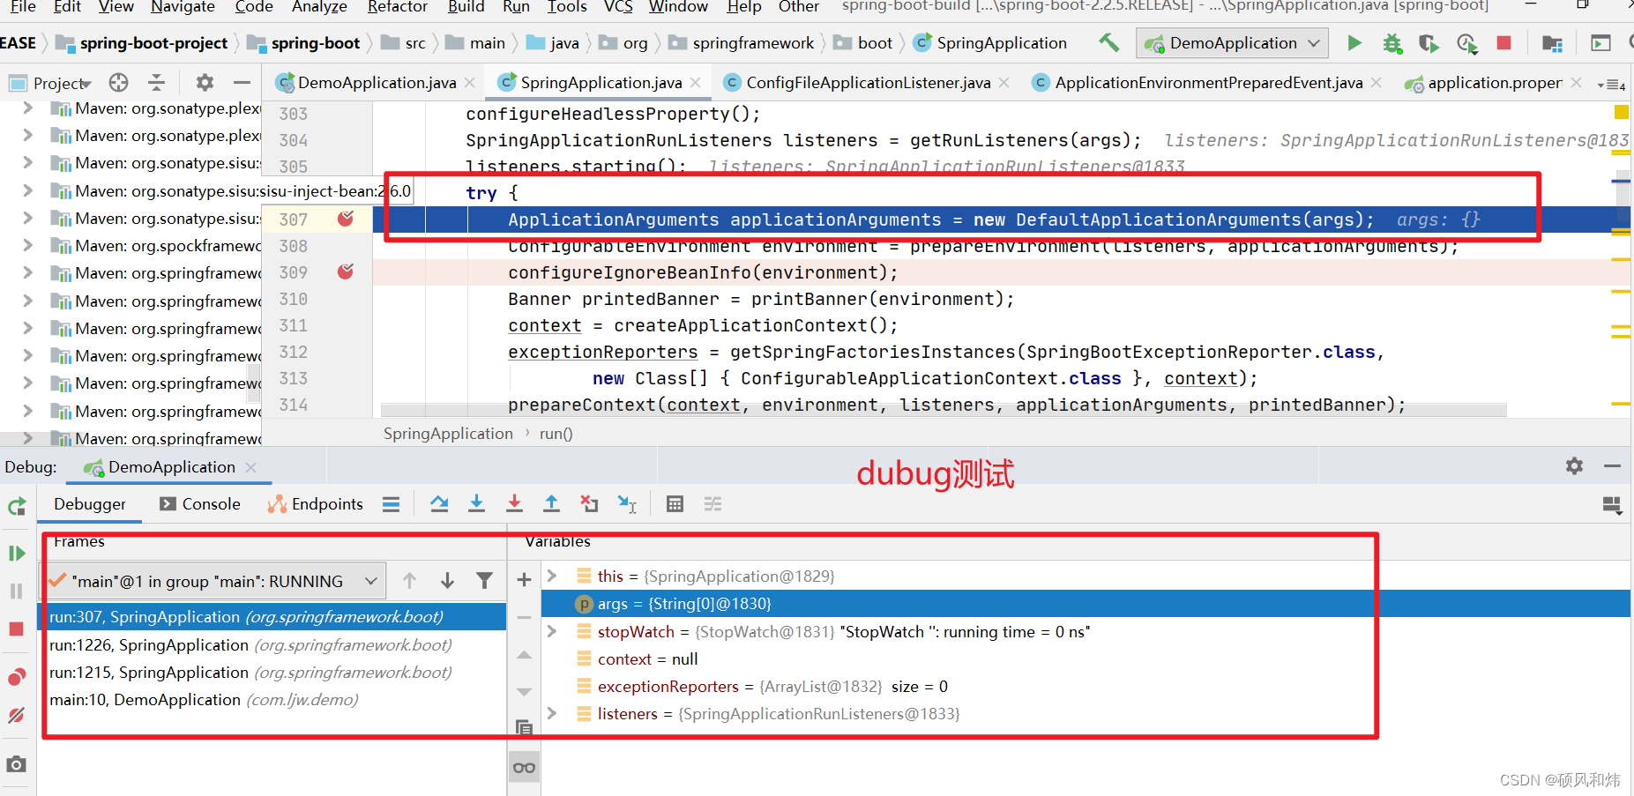
Task: Open the Refactor menu
Action: (x=397, y=7)
